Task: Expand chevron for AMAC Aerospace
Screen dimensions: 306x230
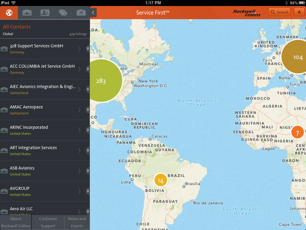Action: pos(79,110)
